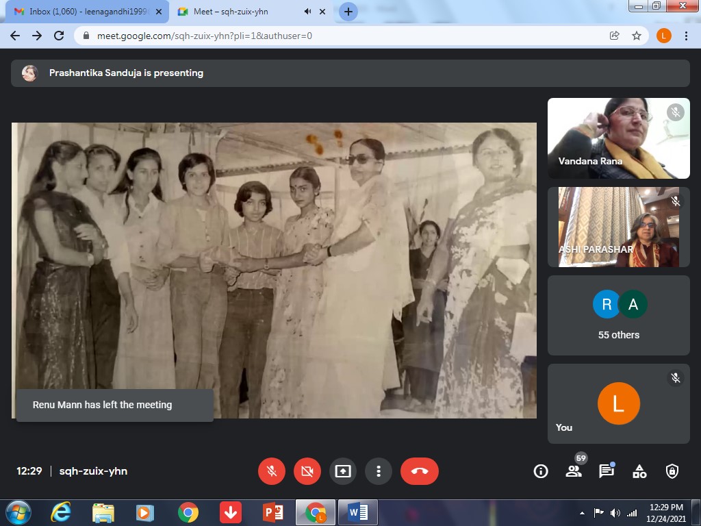
Task: Bookmark this page with star icon
Action: [637, 36]
